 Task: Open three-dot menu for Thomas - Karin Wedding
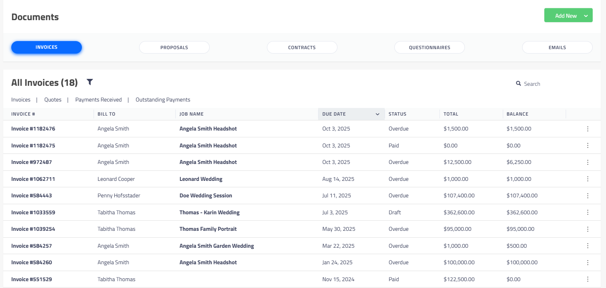point(587,212)
